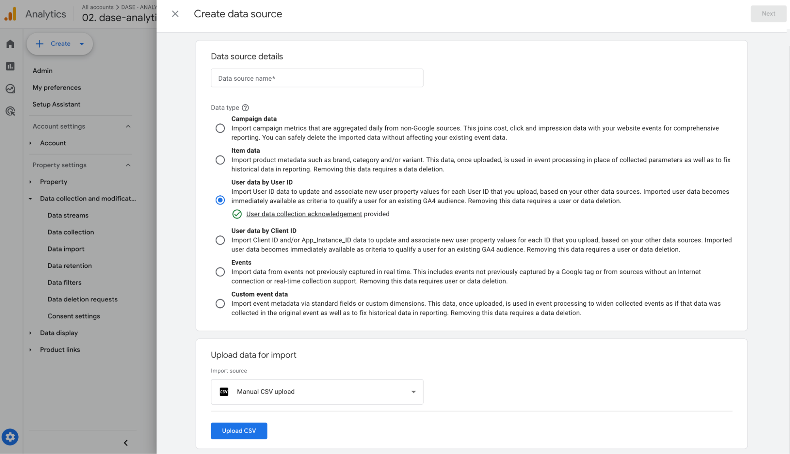Open the Reports icon in the sidebar
The image size is (790, 454).
[10, 66]
